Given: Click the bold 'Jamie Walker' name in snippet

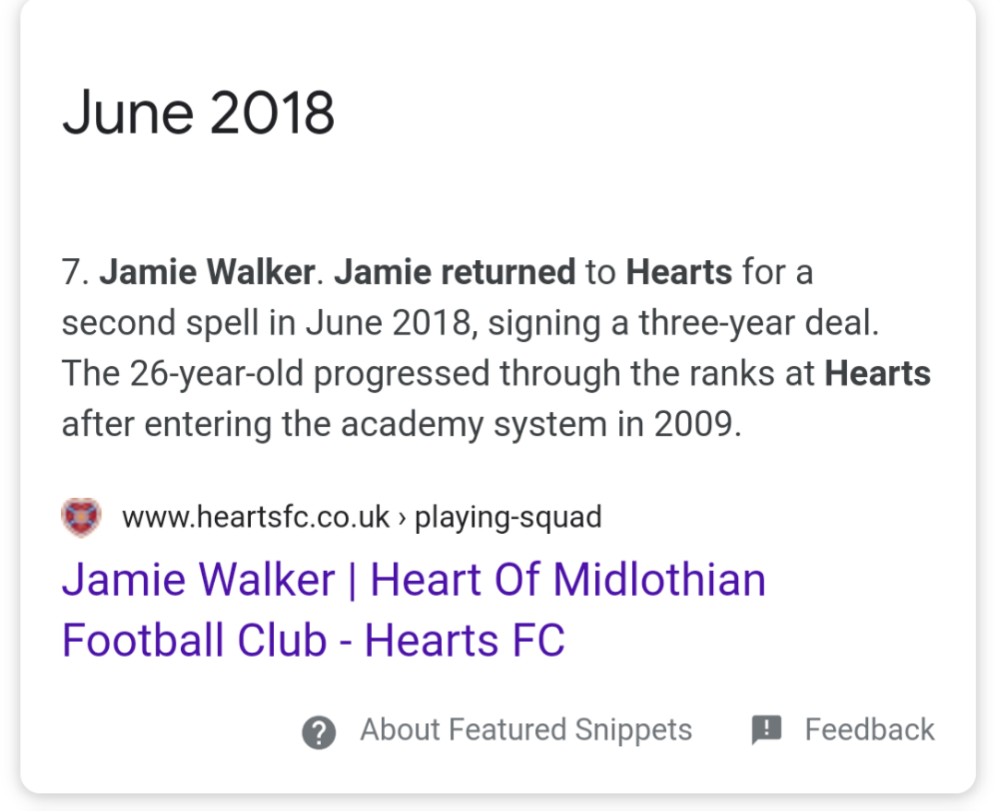Looking at the screenshot, I should click(207, 272).
